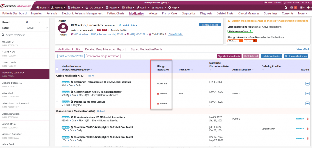Delete discontinued Acetaminophen using trash icon
312x148 pixels.
tap(307, 119)
